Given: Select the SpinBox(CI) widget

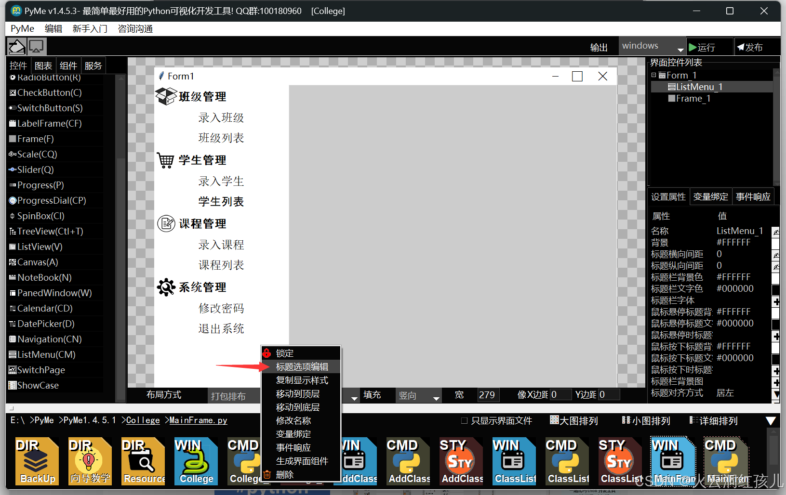Looking at the screenshot, I should (x=37, y=216).
